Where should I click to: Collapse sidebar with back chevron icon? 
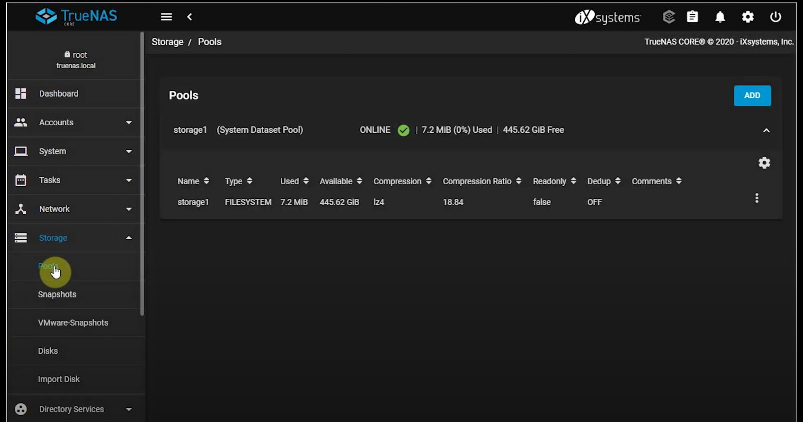pyautogui.click(x=190, y=17)
